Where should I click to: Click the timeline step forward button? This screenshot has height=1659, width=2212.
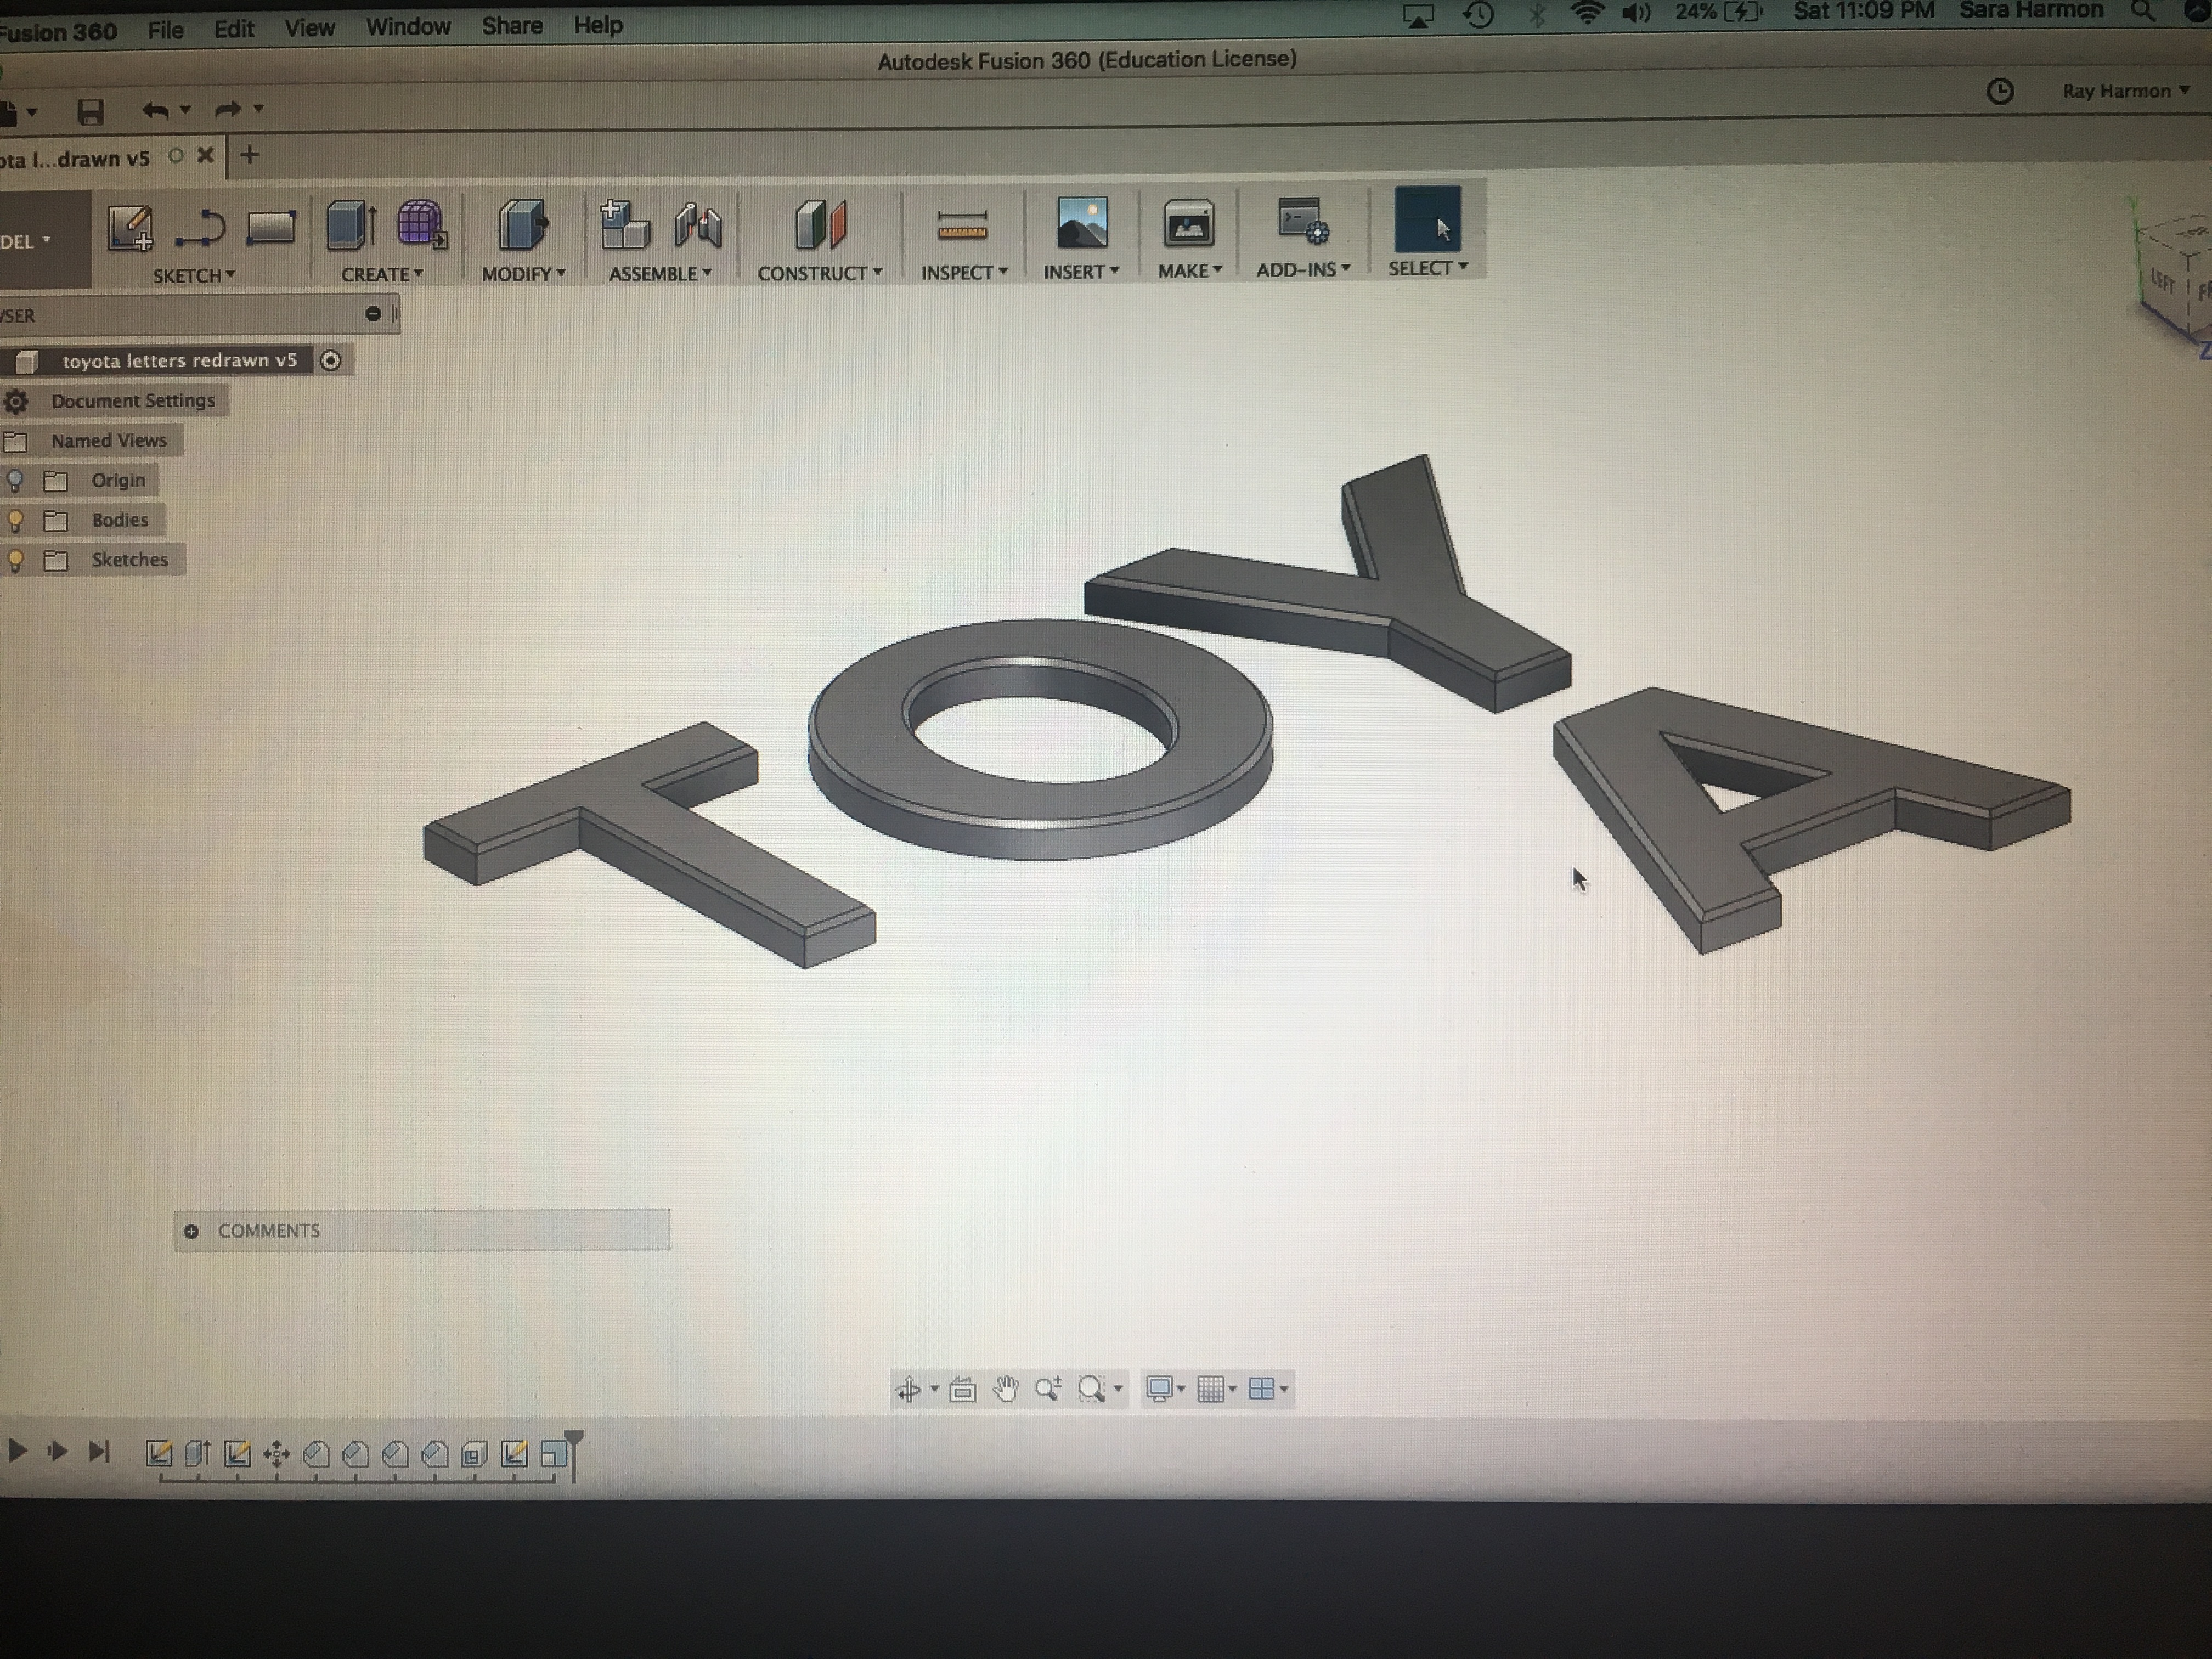coord(57,1451)
